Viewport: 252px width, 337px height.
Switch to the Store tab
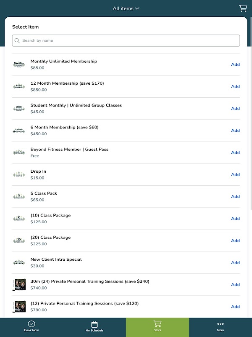[x=157, y=326]
